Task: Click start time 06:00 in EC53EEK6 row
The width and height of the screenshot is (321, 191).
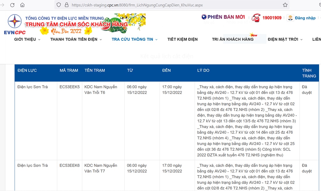Action: [x=137, y=168]
